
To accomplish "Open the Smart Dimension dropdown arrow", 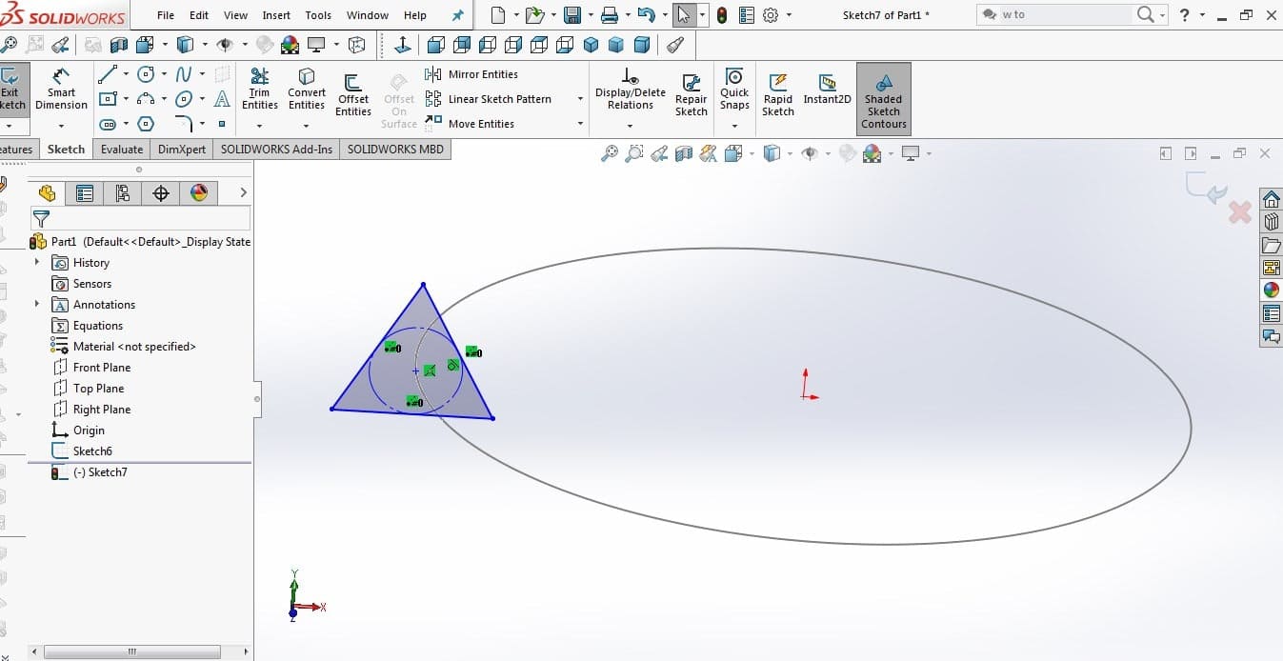I will [61, 126].
